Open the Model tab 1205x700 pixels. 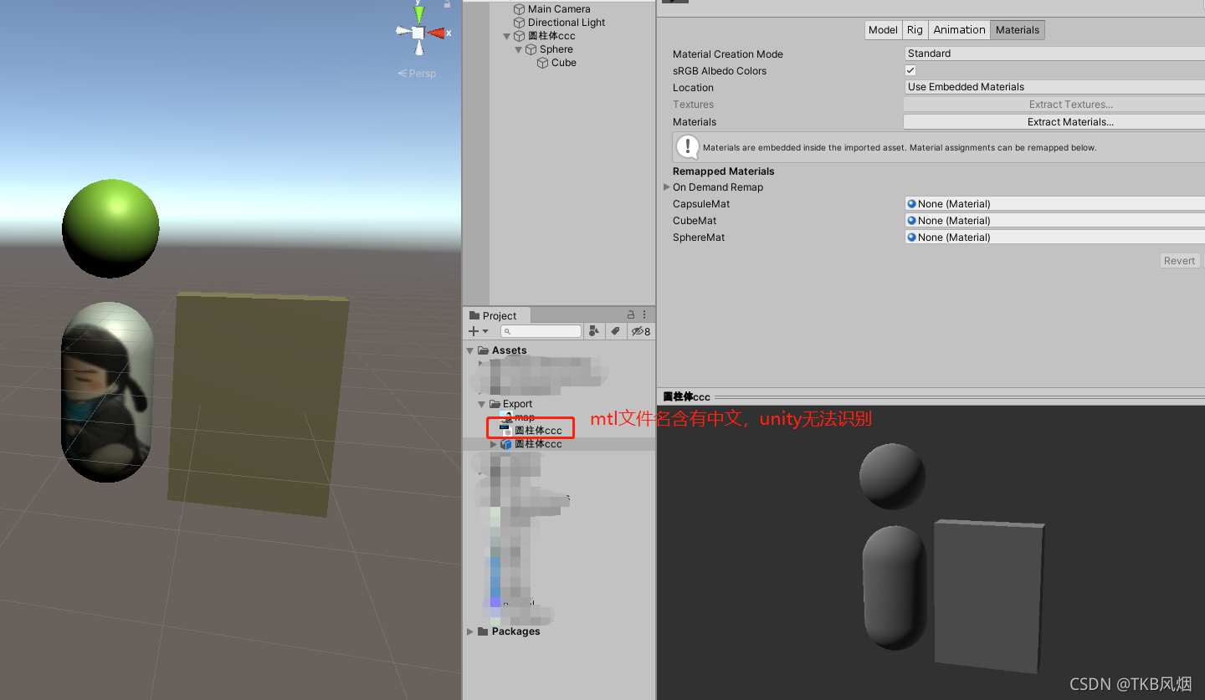pos(883,30)
